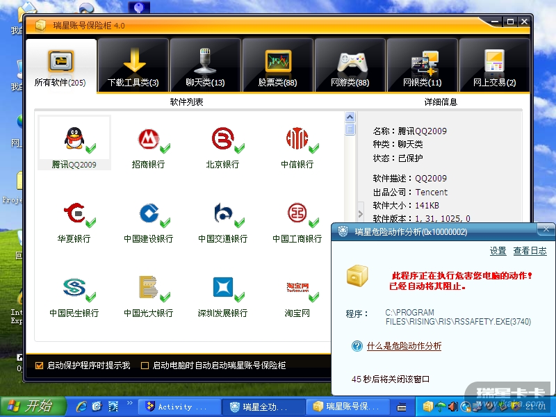
Task: Click the volume speaker tray icon
Action: click(453, 407)
